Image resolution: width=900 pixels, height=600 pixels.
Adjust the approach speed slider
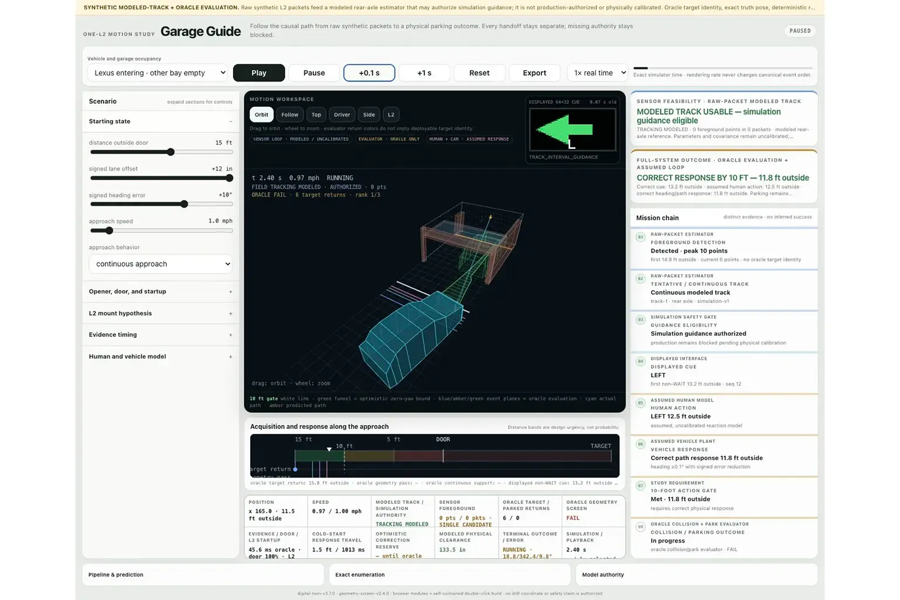[161, 230]
